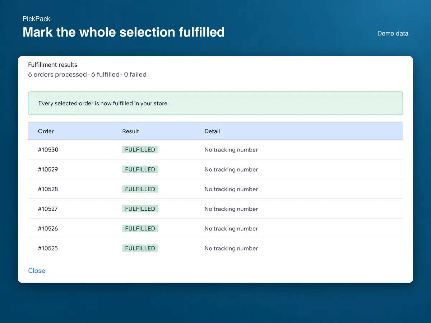Click the FULFILLED badge for order #10526
This screenshot has width=431, height=323.
tap(140, 229)
